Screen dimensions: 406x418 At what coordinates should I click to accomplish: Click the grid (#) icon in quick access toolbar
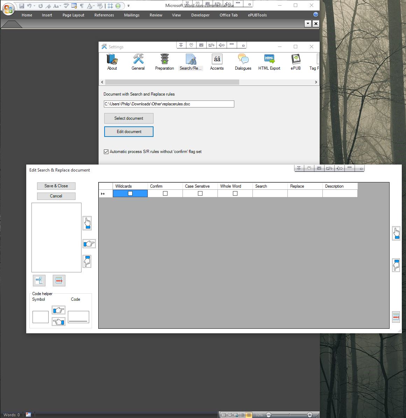[x=110, y=6]
